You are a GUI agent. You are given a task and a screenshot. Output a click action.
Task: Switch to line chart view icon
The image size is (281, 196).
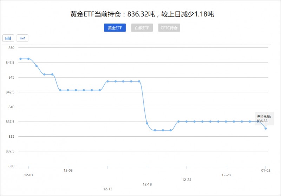(x=22, y=38)
